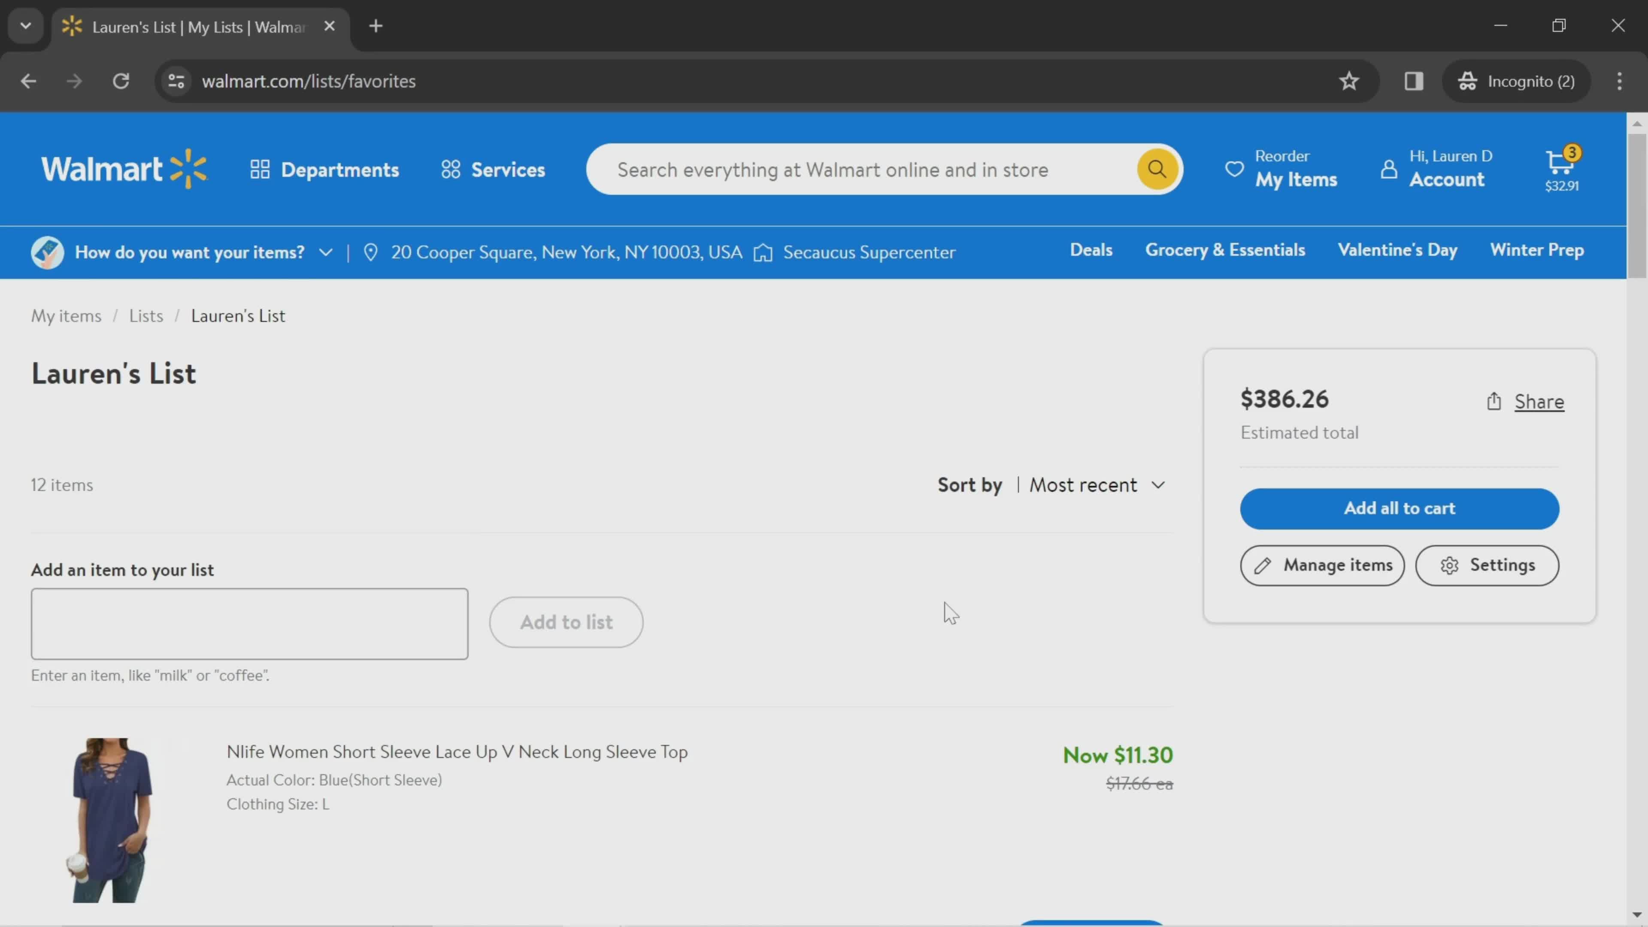Screen dimensions: 1648x927
Task: Click the Incognito (2) indicator
Action: [1516, 81]
